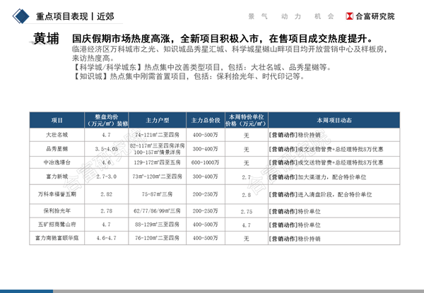
Task: Click the 76-120㎡二至四房 unit type cell
Action: pyautogui.click(x=158, y=238)
